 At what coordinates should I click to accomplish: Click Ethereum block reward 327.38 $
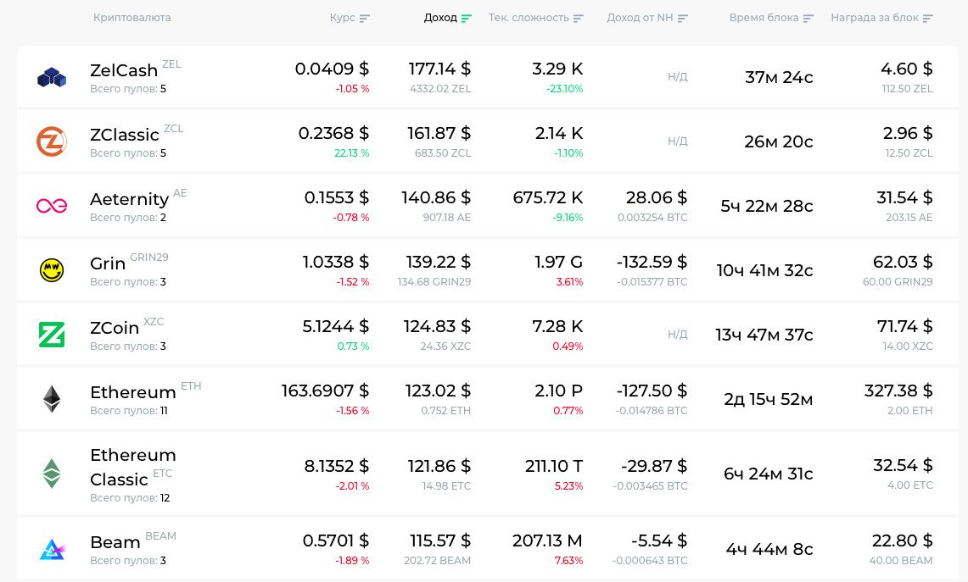(x=898, y=391)
